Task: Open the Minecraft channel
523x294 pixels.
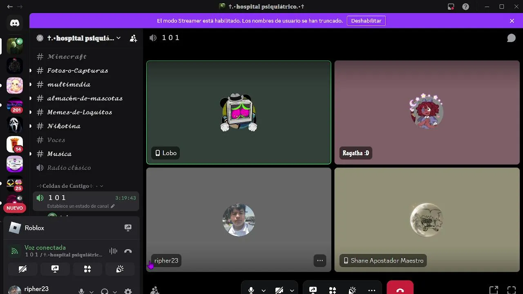Action: (86, 57)
